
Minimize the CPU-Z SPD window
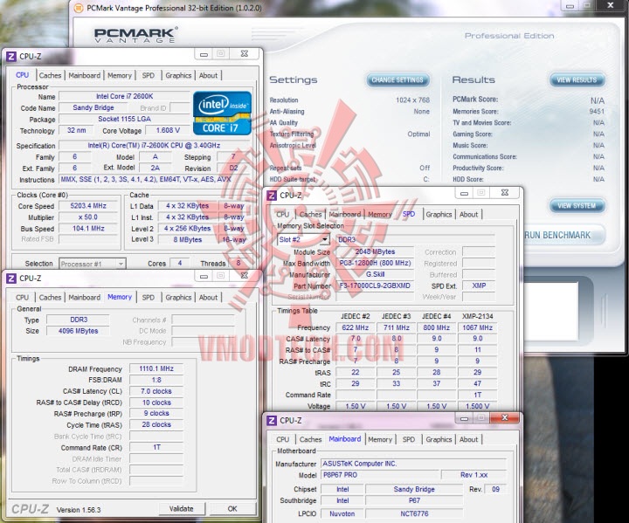pyautogui.click(x=464, y=193)
